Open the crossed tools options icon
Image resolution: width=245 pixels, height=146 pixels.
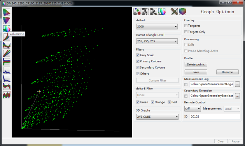[174, 12]
